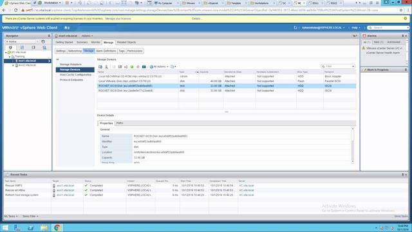Open Tasks Filter dropdown
This screenshot has height=232, width=412.
(x=30, y=217)
